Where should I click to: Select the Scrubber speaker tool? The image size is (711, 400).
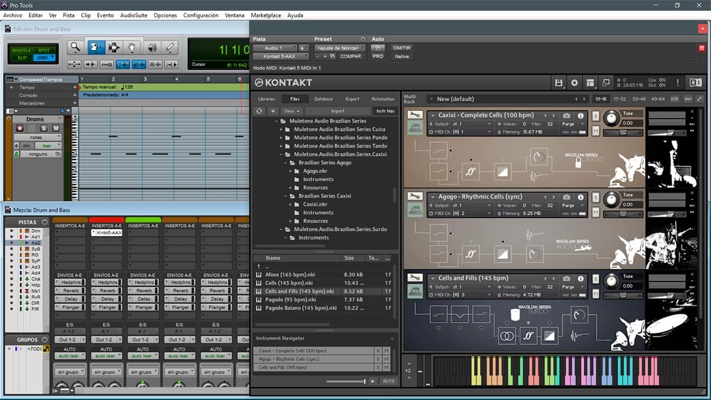tap(152, 47)
